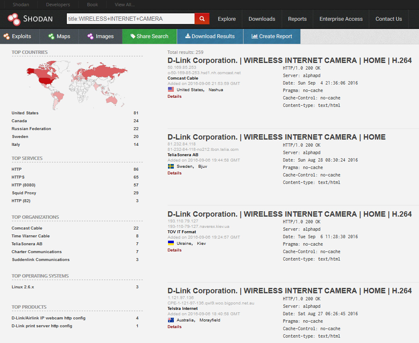Open result title for IP 81.232.84.118
419x343 pixels.
pyautogui.click(x=277, y=137)
